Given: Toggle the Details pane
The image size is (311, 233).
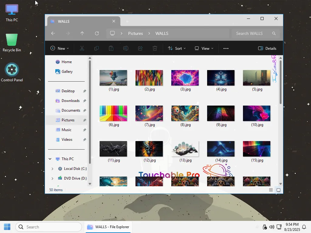Looking at the screenshot, I should [x=267, y=48].
